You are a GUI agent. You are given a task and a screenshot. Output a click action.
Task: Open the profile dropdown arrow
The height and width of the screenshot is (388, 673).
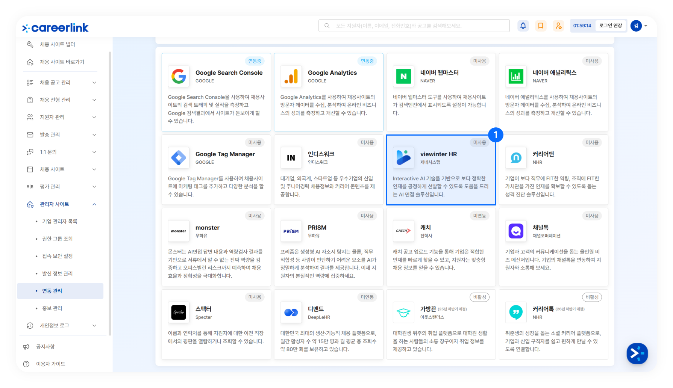[x=646, y=26]
